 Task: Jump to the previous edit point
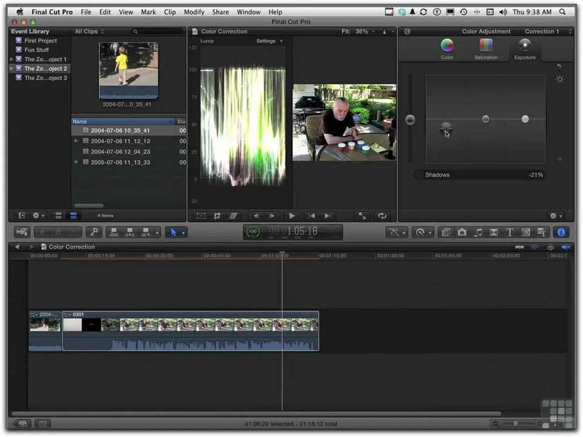[312, 216]
